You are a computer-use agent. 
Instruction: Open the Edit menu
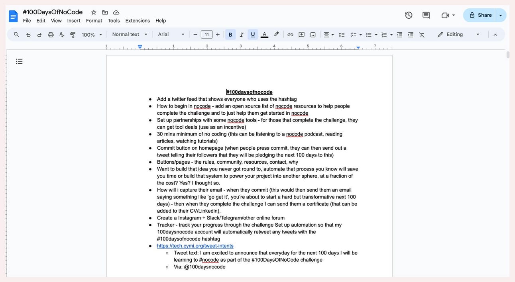pyautogui.click(x=41, y=21)
